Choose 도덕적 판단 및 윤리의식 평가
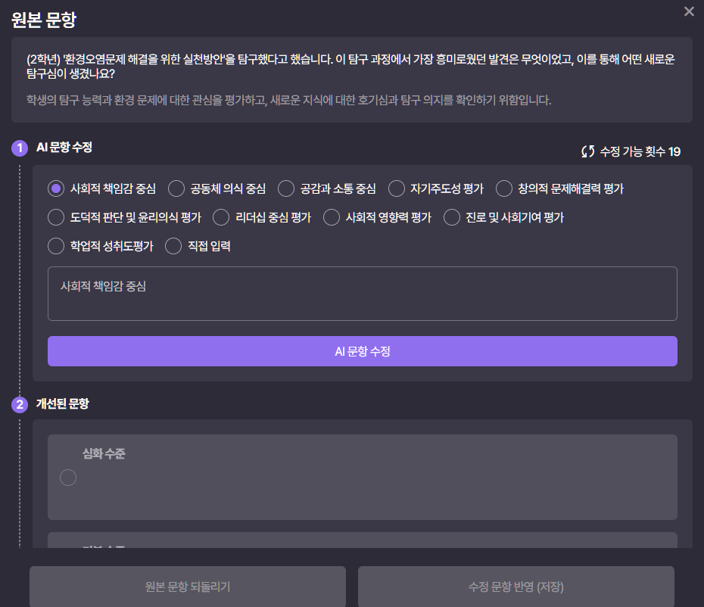Screen dimensions: 704x607 (x=55, y=216)
